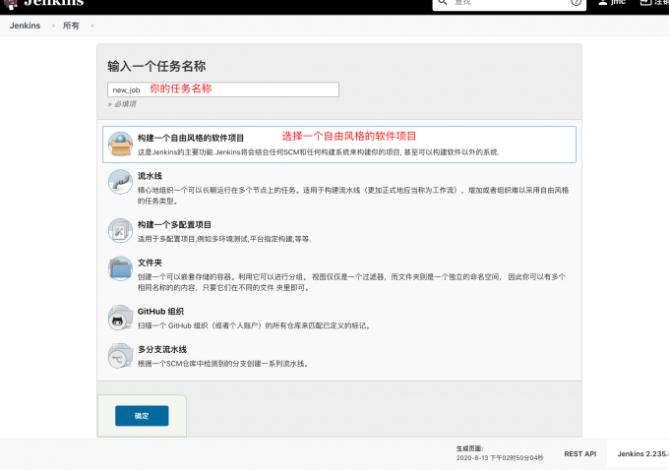This screenshot has width=669, height=470.
Task: Focus the task name input field
Action: pos(223,89)
